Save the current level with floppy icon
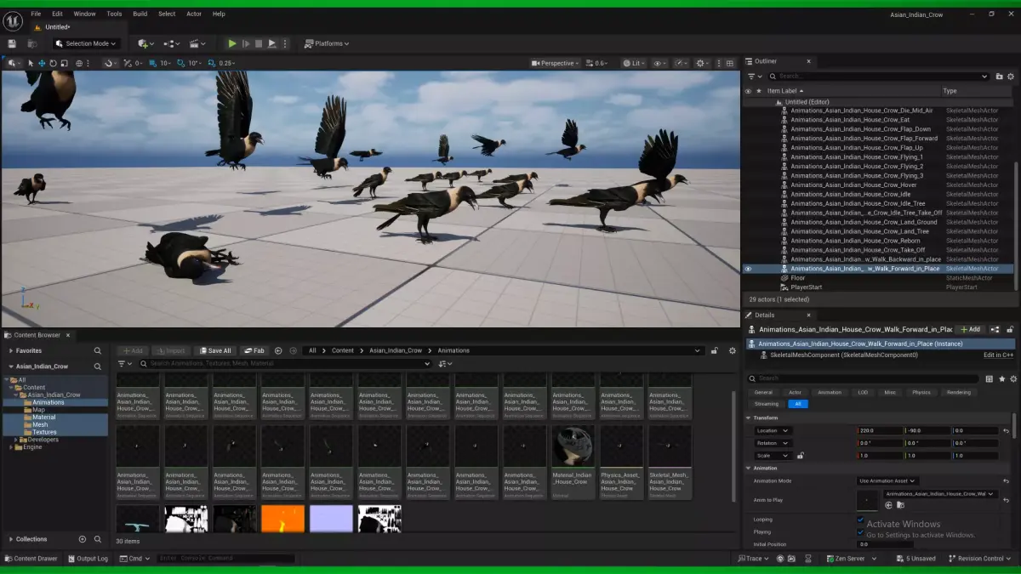This screenshot has width=1021, height=574. (x=12, y=43)
